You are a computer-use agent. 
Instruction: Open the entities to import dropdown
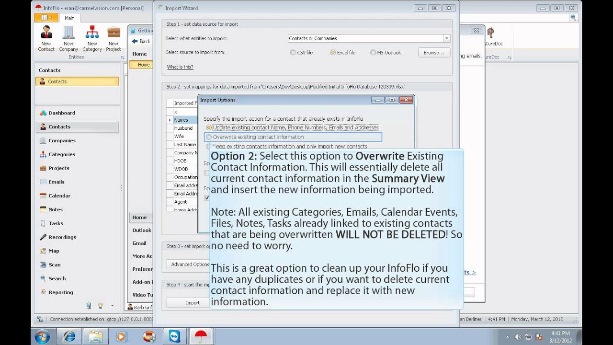[446, 38]
